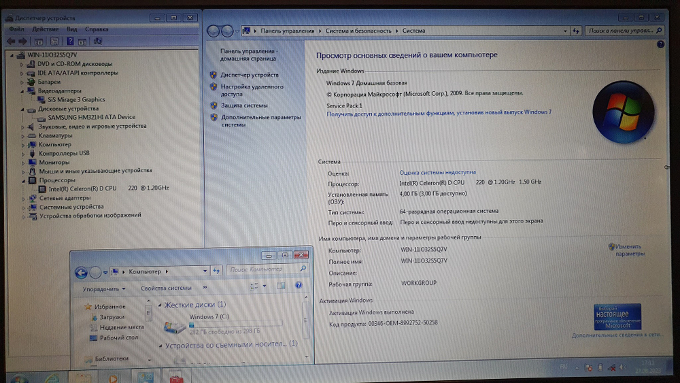This screenshot has height=383, width=680.
Task: Click Изменить параметры link
Action: tap(629, 250)
